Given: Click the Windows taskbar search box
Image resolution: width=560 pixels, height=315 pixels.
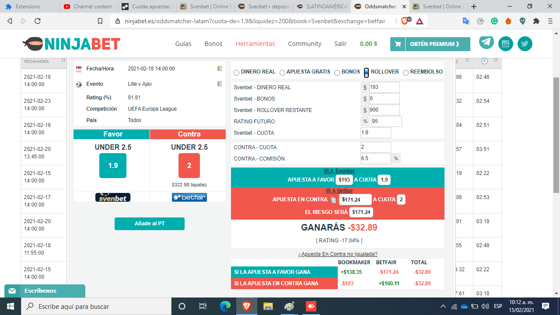Looking at the screenshot, I should [96, 306].
